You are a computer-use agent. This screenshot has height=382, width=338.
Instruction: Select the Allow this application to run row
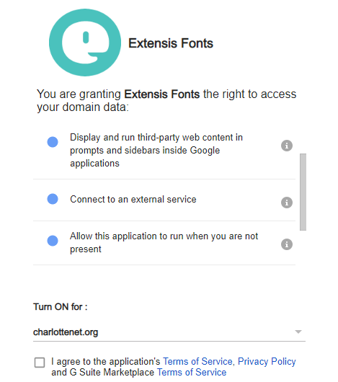coord(164,243)
